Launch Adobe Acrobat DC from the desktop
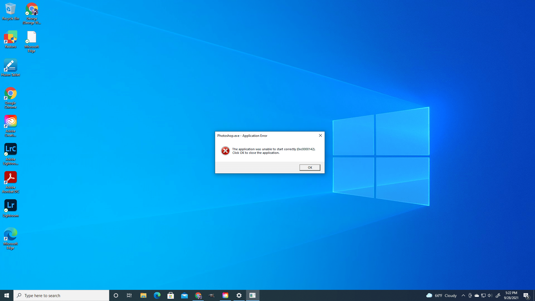The width and height of the screenshot is (535, 301). pos(10,178)
